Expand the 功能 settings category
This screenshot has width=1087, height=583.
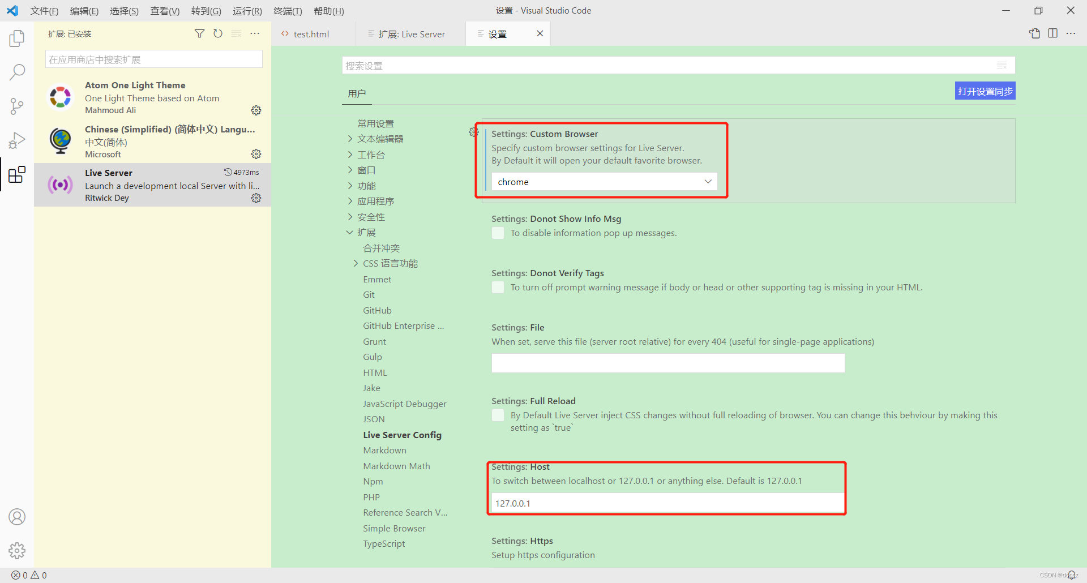[x=350, y=186]
